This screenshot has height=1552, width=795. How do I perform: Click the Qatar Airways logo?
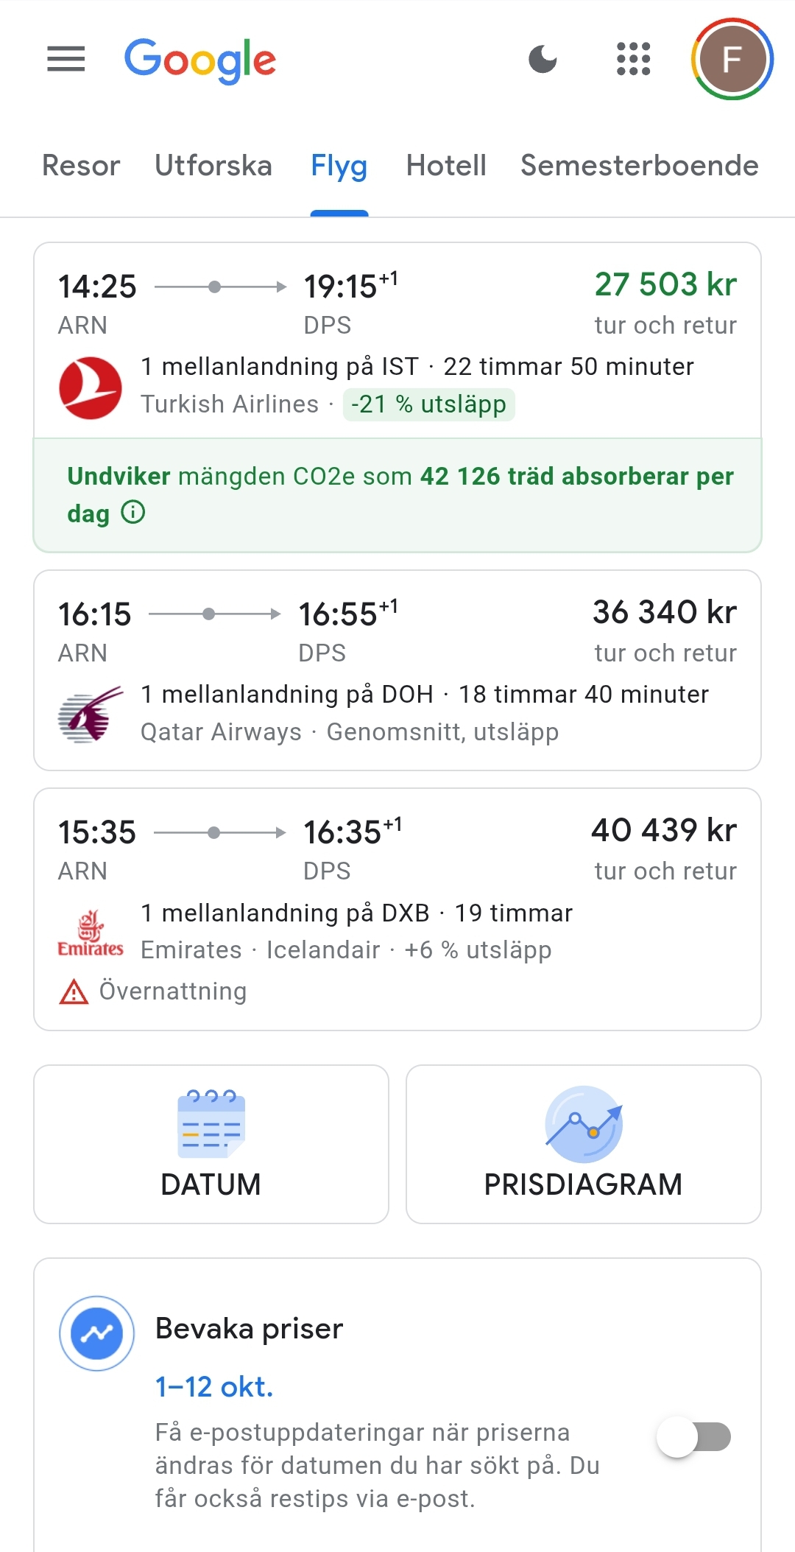coord(91,714)
